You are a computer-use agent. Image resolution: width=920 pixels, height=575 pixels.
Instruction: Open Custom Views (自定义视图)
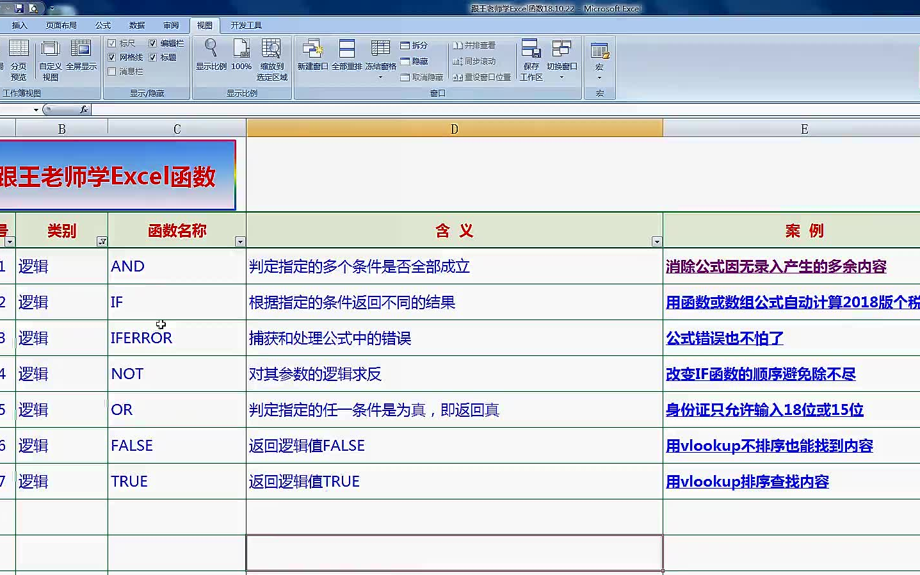click(x=51, y=60)
